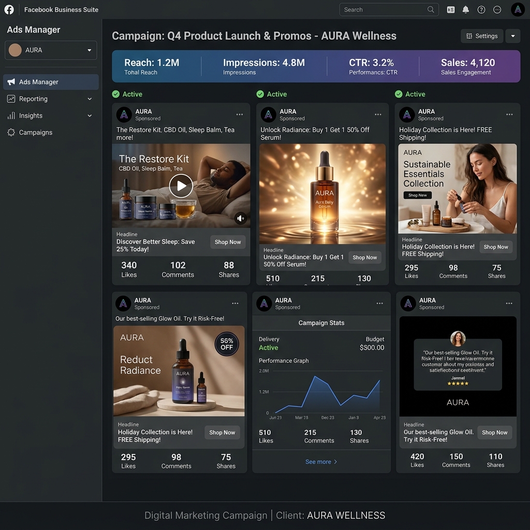This screenshot has height=530, width=530.
Task: Open the help question mark icon
Action: click(481, 9)
